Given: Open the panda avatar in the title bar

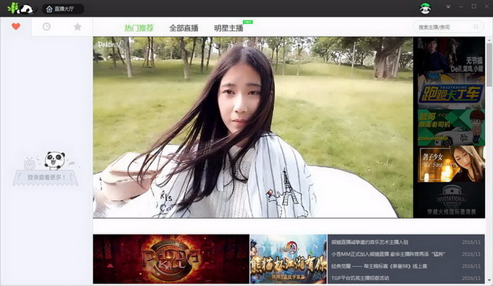Looking at the screenshot, I should [425, 9].
